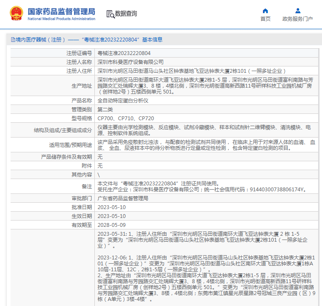Click the 数据查询 title text
322x306 pixels.
click(x=126, y=14)
